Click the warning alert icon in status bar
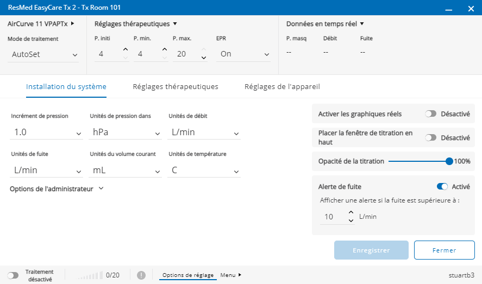Viewport: 482px width, 284px height. pos(141,275)
